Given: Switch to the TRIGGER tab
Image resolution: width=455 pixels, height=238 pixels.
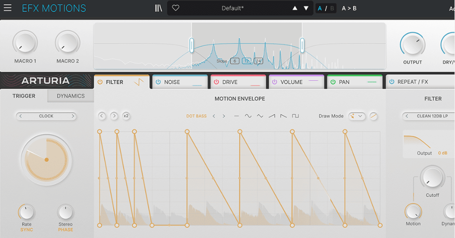Looking at the screenshot, I should coord(24,96).
